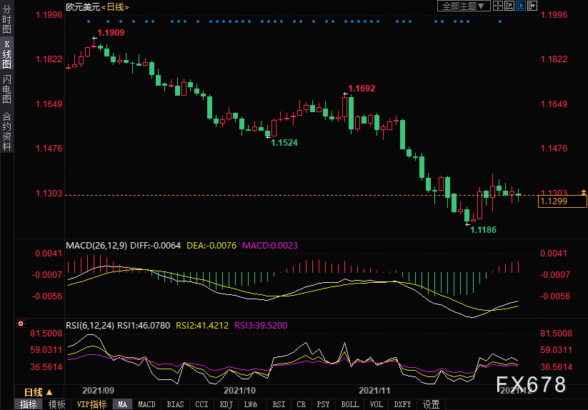
Task: Click the crosshair cursor icon
Action: tap(498, 6)
